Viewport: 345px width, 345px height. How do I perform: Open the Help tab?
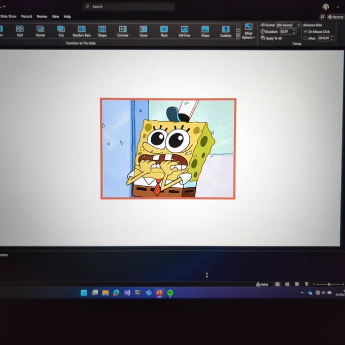tap(67, 17)
